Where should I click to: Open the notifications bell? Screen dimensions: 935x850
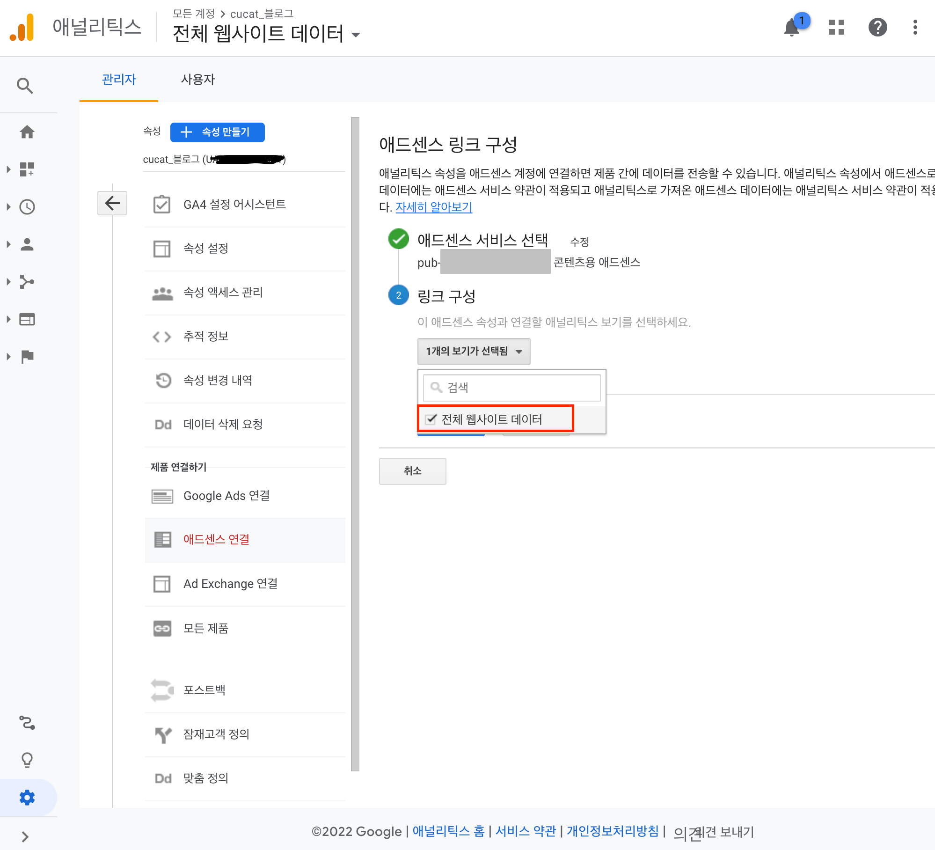click(x=792, y=28)
